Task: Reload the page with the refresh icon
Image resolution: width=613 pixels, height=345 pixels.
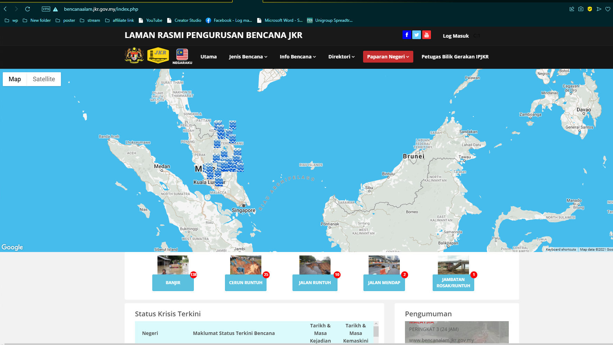Action: [28, 9]
